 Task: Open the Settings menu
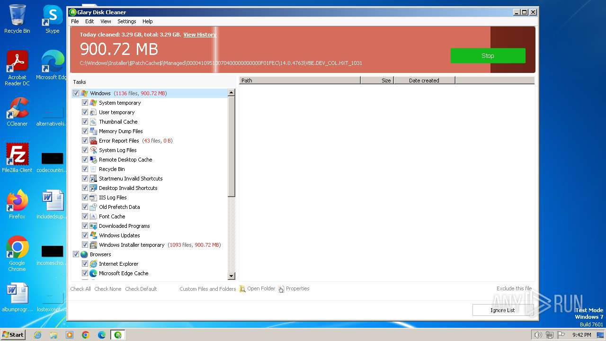click(x=126, y=21)
